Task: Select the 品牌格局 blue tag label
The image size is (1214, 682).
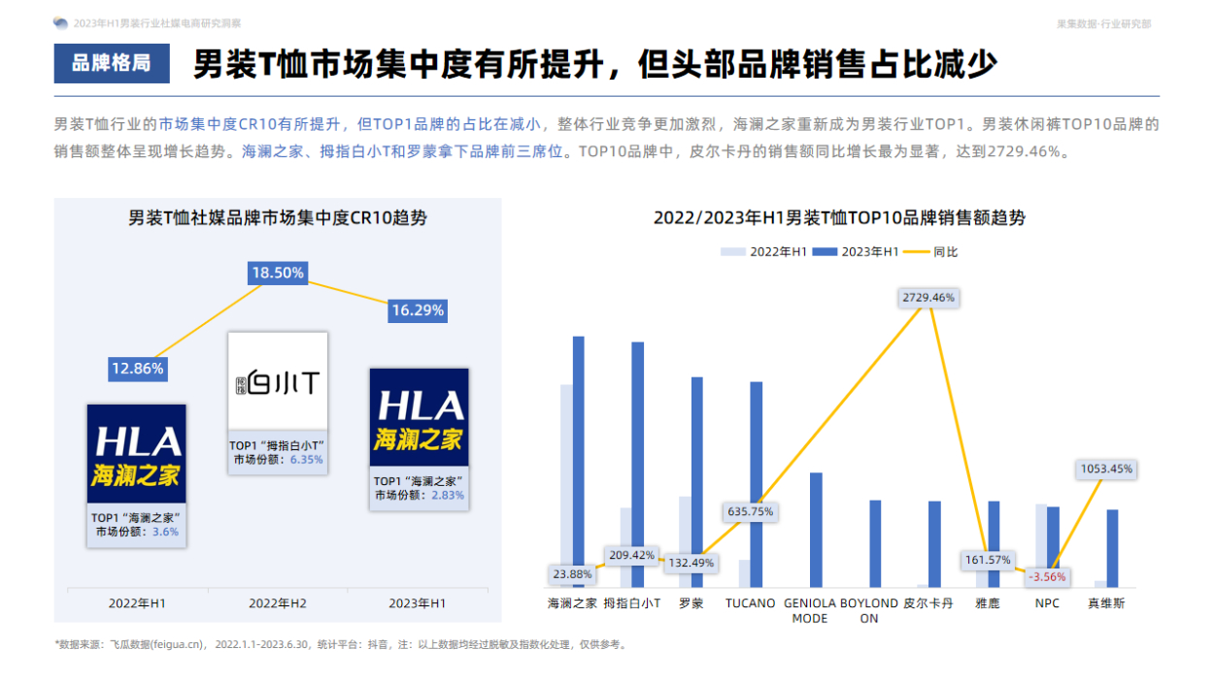Action: coord(112,63)
